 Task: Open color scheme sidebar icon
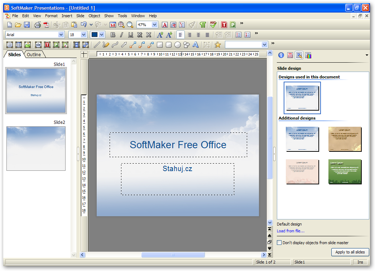click(x=308, y=55)
